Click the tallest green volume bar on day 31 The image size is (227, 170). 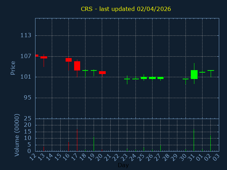194,140
